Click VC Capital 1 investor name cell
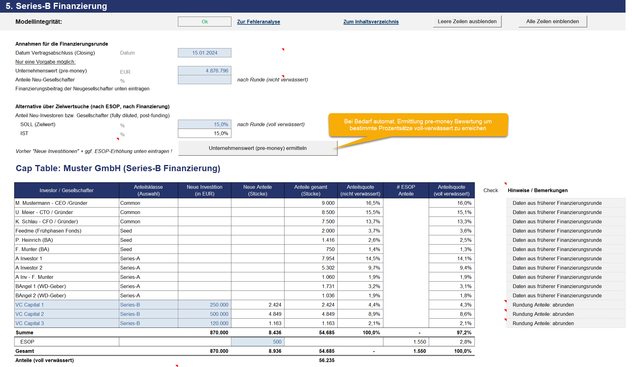632x367 pixels. coord(66,305)
